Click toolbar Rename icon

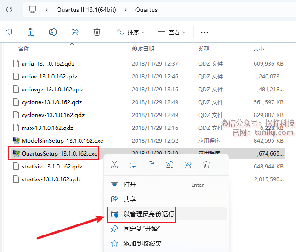coord(53,32)
